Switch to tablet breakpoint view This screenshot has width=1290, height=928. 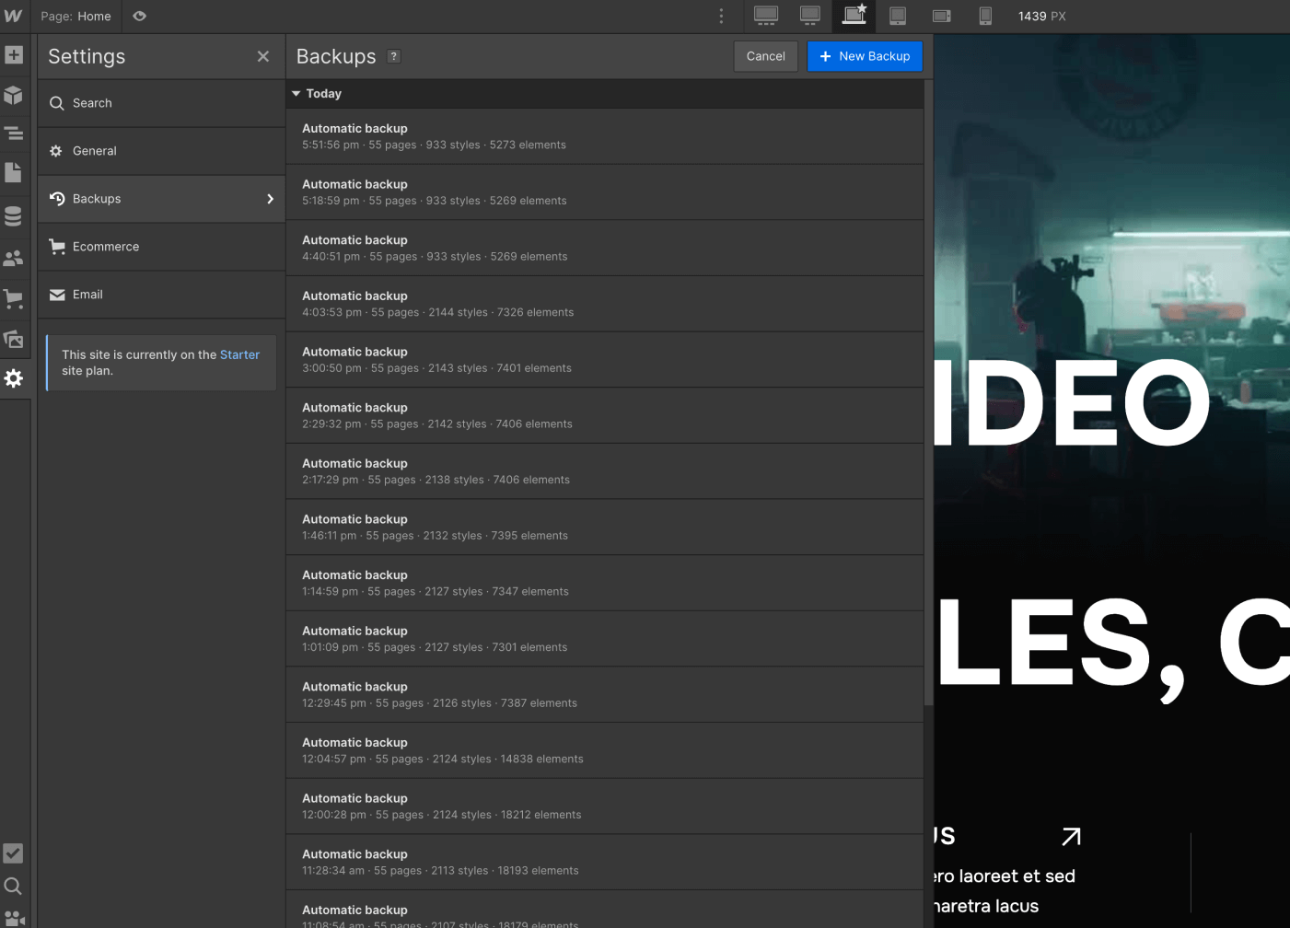[898, 16]
